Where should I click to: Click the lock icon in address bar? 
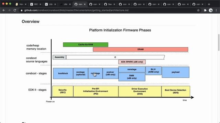(x=21, y=10)
